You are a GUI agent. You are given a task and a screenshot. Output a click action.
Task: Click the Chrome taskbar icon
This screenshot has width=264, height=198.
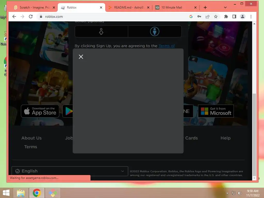pyautogui.click(x=37, y=193)
